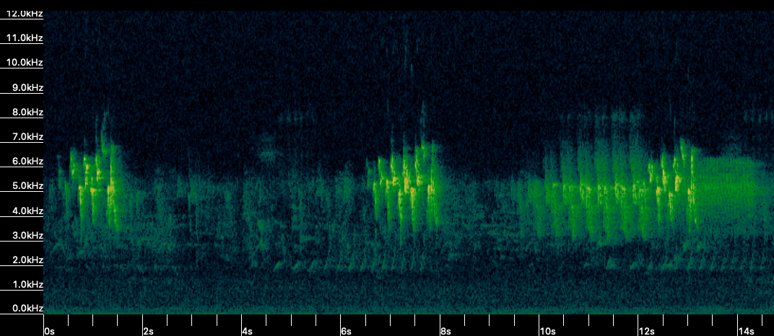
Task: Click the 5.0kHz frequency axis label
Action: point(27,186)
